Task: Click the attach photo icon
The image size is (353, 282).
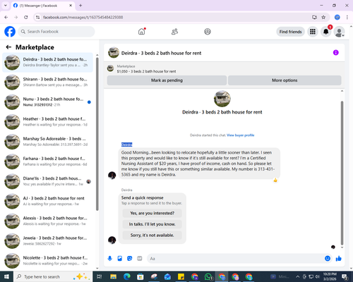Action: click(x=120, y=259)
